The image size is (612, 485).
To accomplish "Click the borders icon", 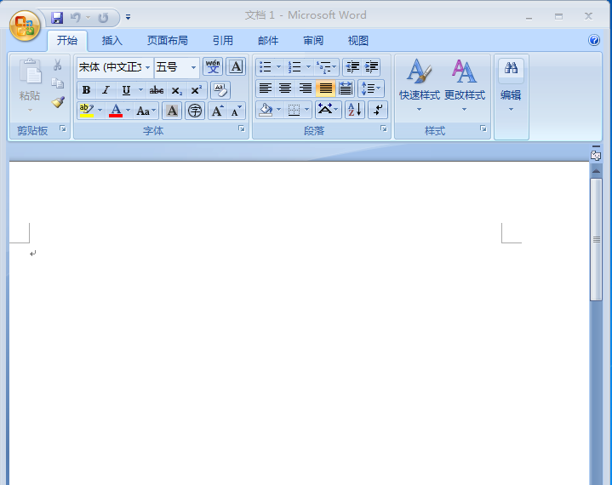I will pos(294,110).
